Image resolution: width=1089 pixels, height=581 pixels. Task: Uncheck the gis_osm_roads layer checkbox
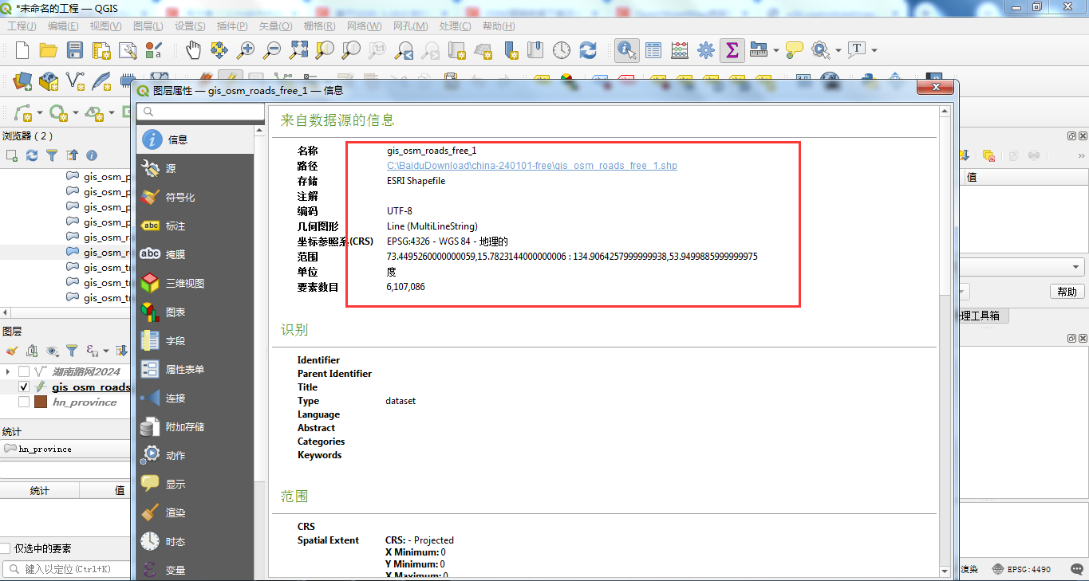tap(24, 387)
